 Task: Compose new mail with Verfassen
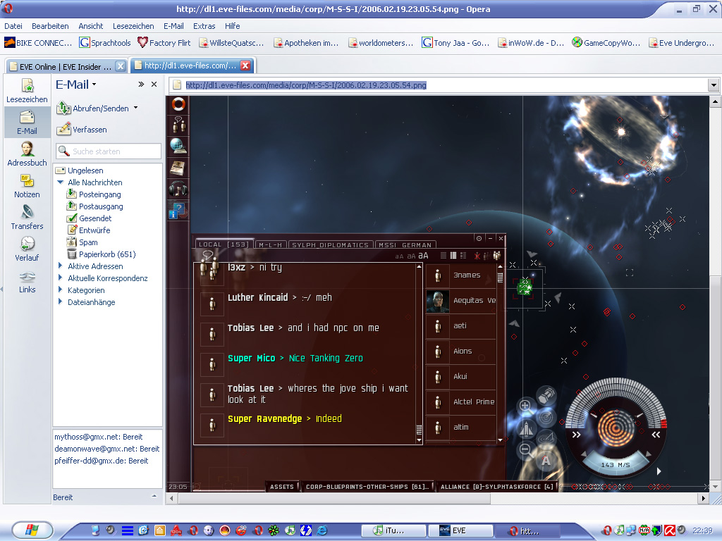click(82, 130)
